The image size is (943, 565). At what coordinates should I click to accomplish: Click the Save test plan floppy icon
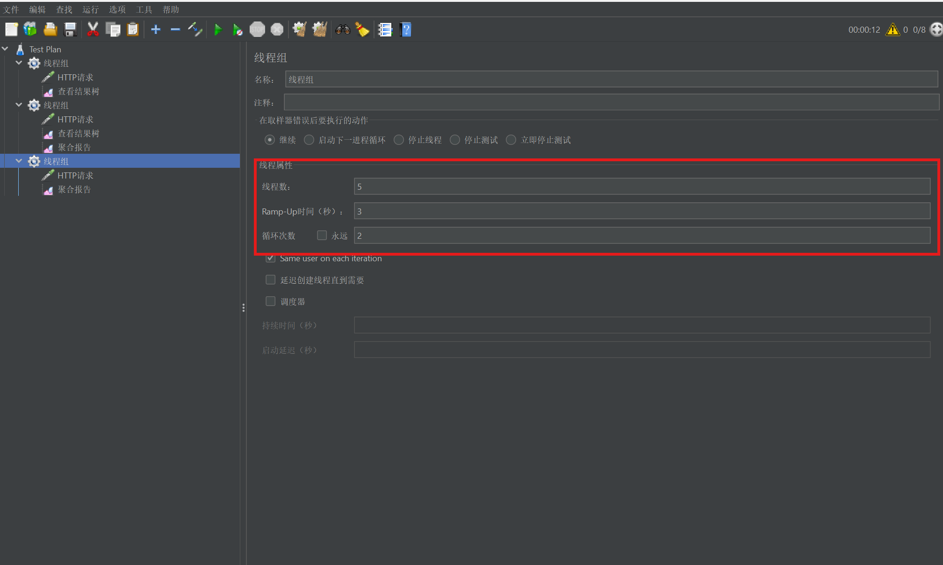click(70, 30)
